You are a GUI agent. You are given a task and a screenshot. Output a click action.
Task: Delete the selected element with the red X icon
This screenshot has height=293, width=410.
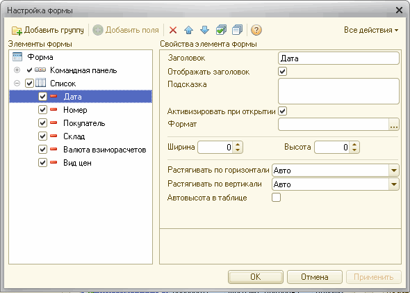173,30
